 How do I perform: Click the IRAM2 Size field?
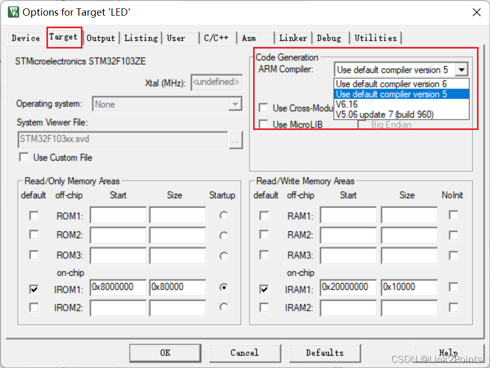[409, 308]
